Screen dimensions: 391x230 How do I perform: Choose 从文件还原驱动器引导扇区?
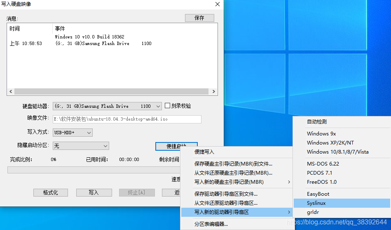click(236, 203)
